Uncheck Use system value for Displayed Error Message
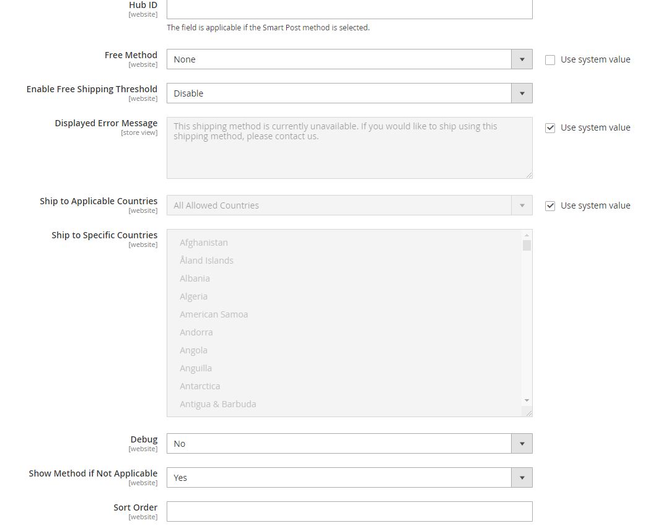 (549, 127)
